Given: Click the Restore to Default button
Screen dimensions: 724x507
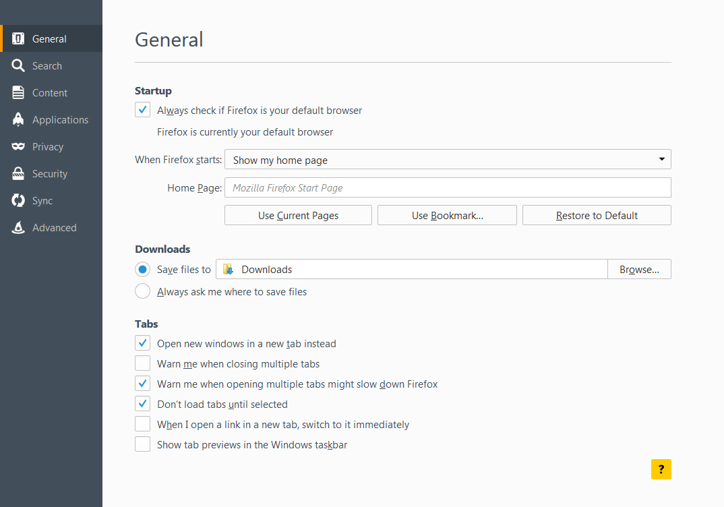Looking at the screenshot, I should (597, 215).
